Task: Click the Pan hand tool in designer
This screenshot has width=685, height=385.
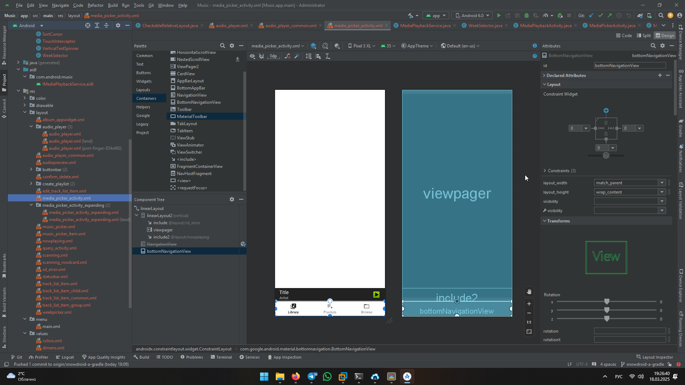Action: coord(529,292)
